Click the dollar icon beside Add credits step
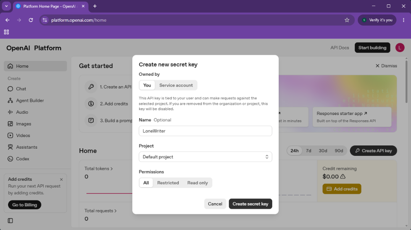 [91, 104]
